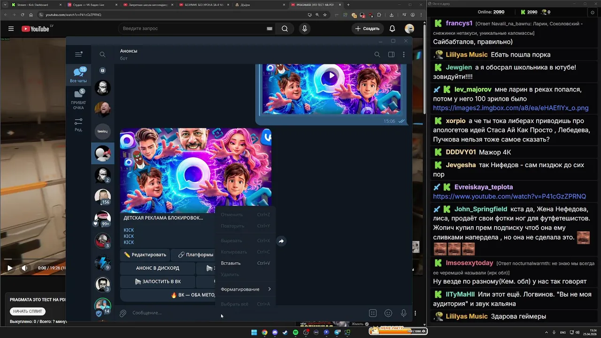This screenshot has width=601, height=338.
Task: Expand the 'Форматирование' submenu
Action: point(245,289)
